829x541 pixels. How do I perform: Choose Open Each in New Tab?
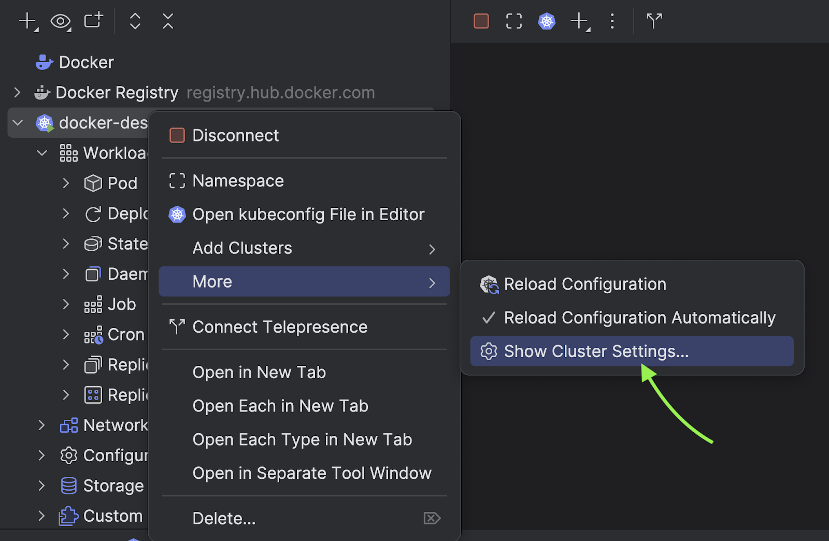pos(304,406)
